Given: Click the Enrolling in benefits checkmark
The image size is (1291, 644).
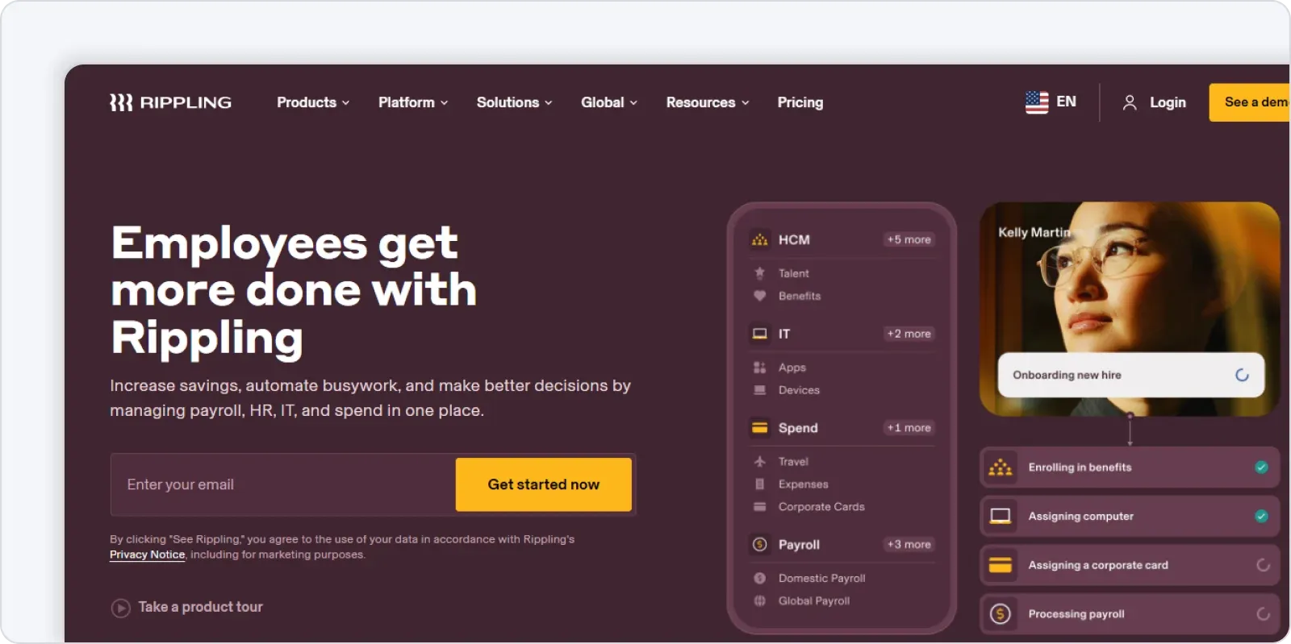Looking at the screenshot, I should pos(1261,467).
